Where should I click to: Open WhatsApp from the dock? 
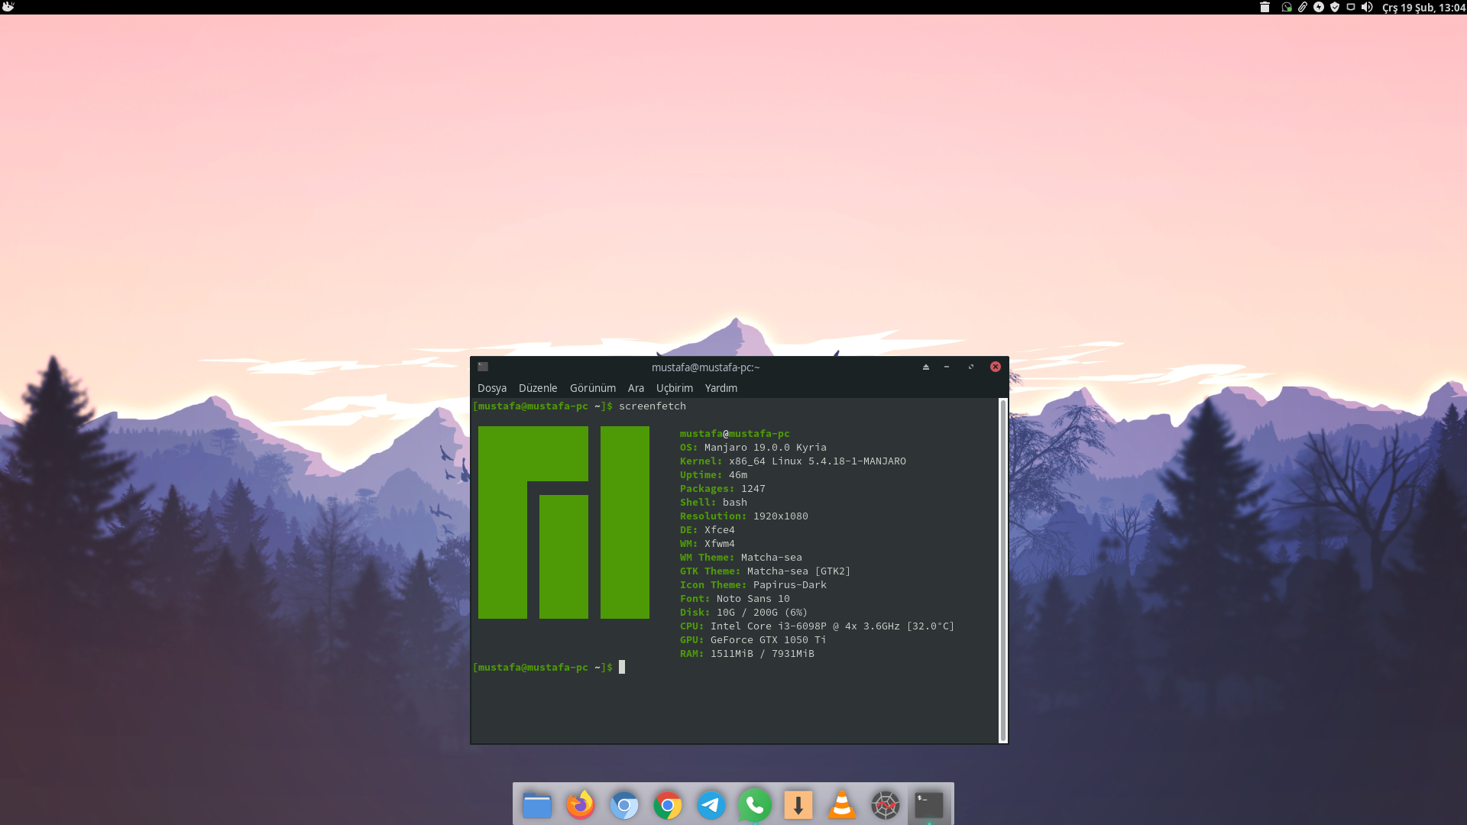pos(754,805)
